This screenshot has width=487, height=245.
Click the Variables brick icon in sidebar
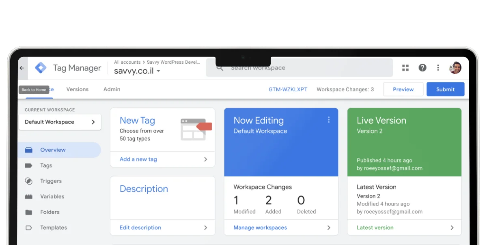coord(28,197)
